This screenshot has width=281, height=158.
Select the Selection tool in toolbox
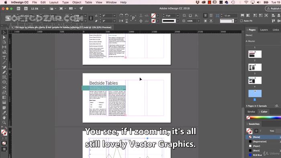[4, 32]
